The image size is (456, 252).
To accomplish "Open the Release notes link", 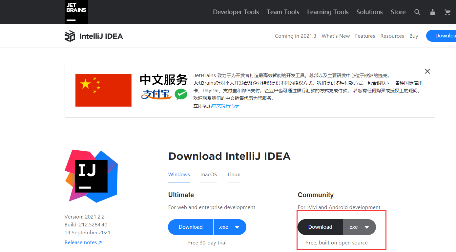I will (x=83, y=242).
